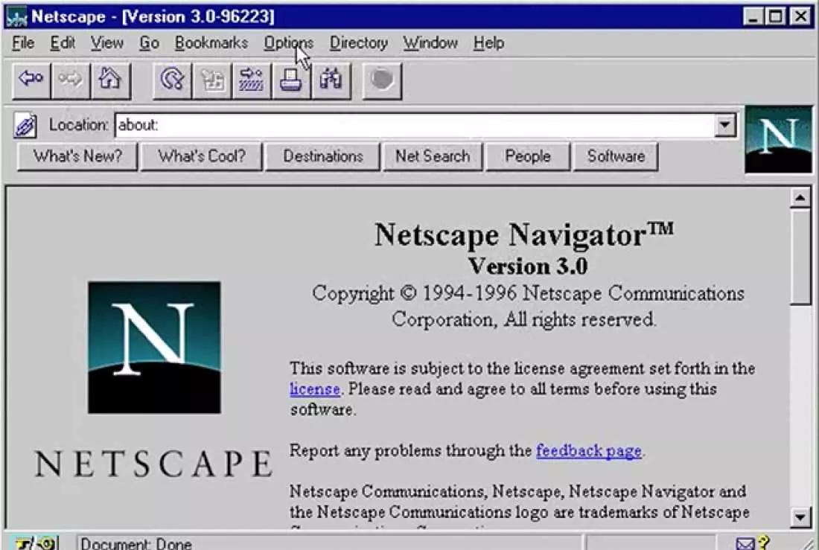
Task: Click the scrollbar down arrow
Action: [x=800, y=517]
